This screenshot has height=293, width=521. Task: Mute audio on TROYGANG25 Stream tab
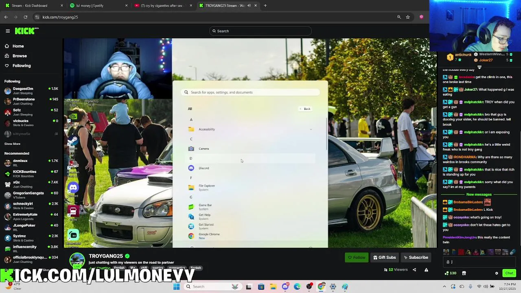pos(249,6)
